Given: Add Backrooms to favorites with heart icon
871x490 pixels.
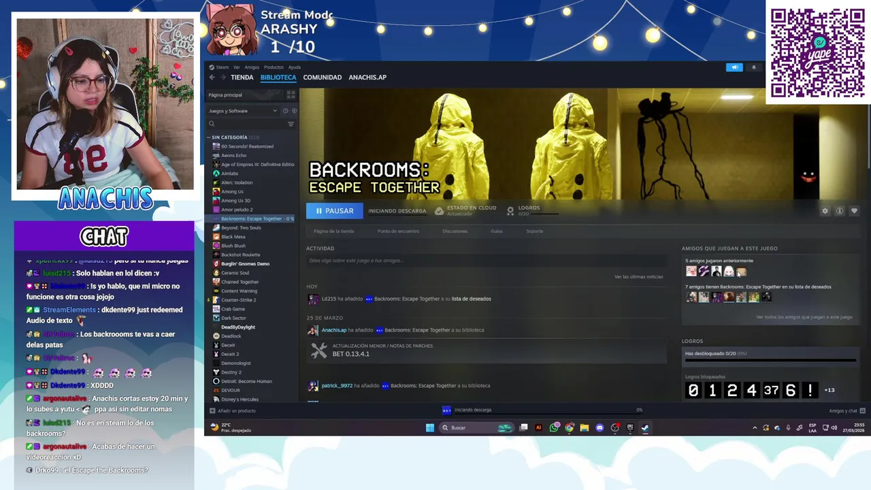Looking at the screenshot, I should pos(854,211).
